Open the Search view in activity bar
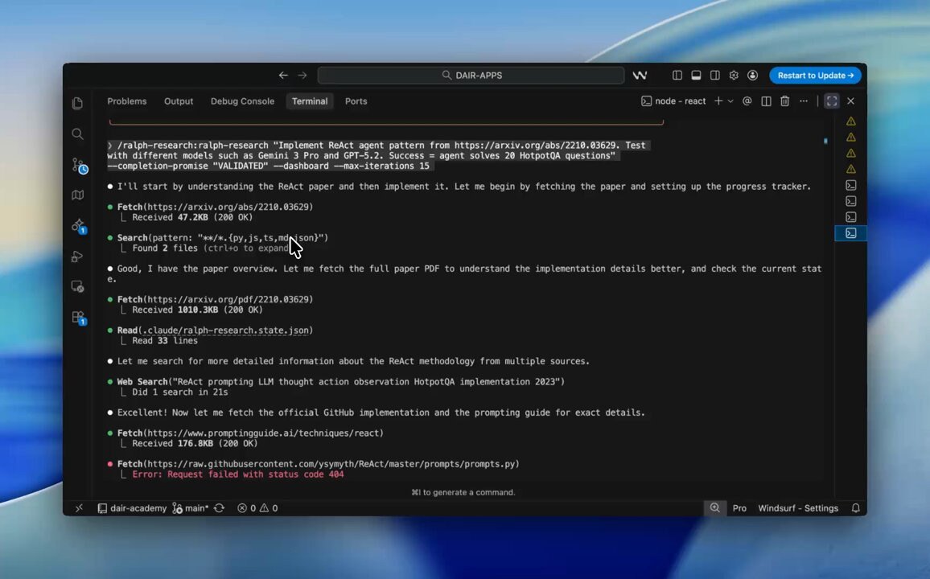The width and height of the screenshot is (930, 579). [x=78, y=134]
